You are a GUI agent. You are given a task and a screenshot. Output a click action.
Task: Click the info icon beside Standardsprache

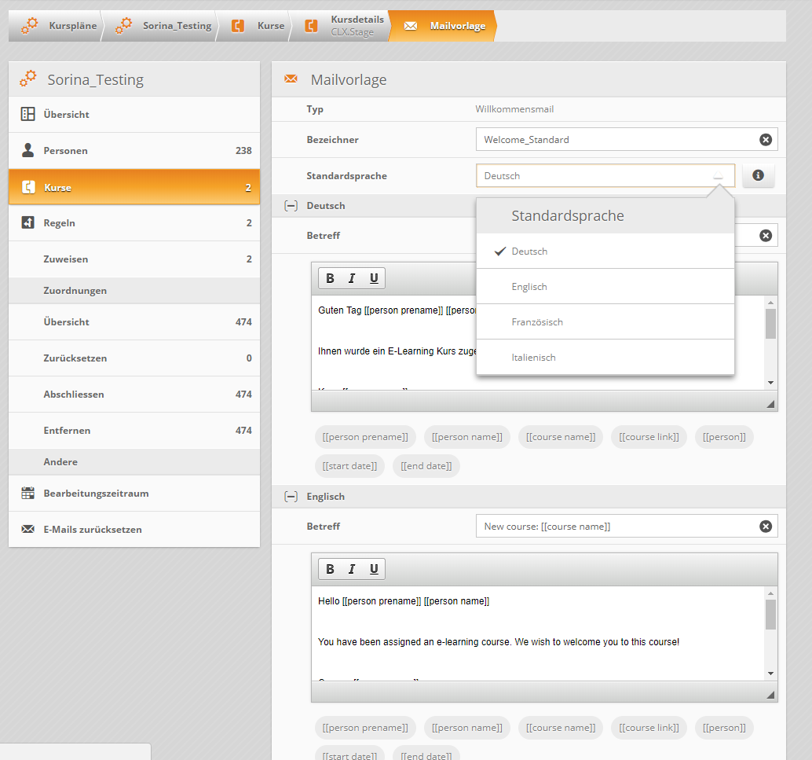pyautogui.click(x=758, y=176)
